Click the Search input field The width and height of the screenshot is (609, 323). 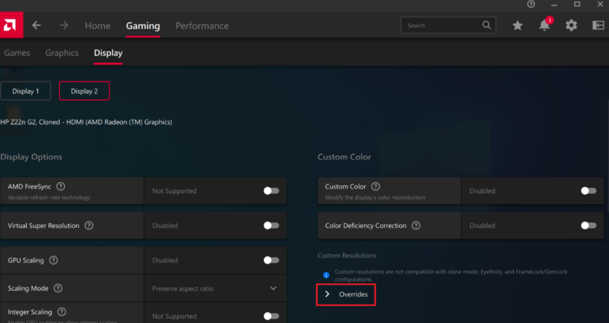tap(441, 25)
